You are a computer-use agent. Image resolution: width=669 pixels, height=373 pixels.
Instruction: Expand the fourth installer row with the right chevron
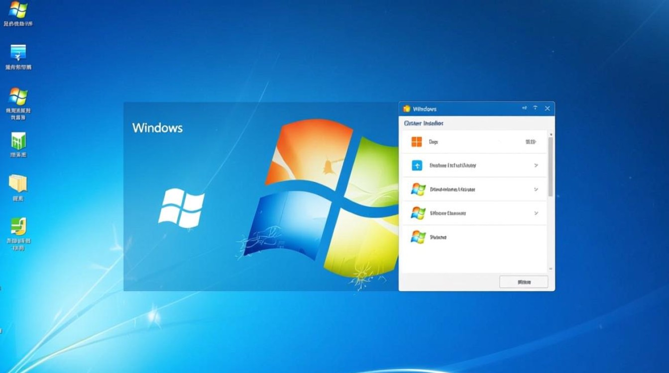tap(536, 213)
